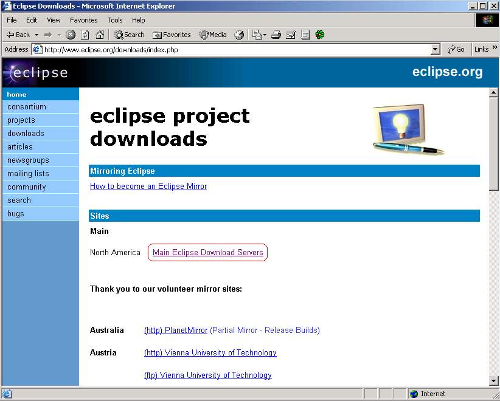Click the North America label

[115, 253]
